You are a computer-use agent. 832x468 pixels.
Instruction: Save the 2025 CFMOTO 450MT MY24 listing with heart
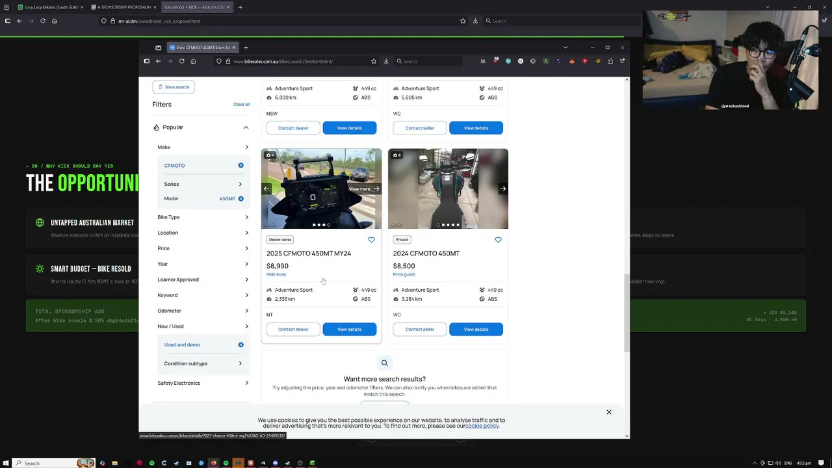(371, 240)
